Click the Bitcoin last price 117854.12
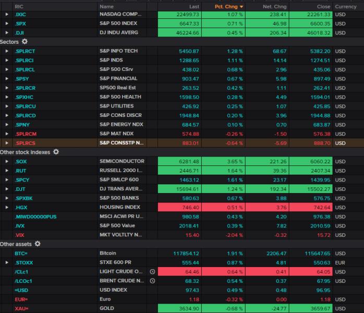The image size is (364, 313). [x=186, y=254]
